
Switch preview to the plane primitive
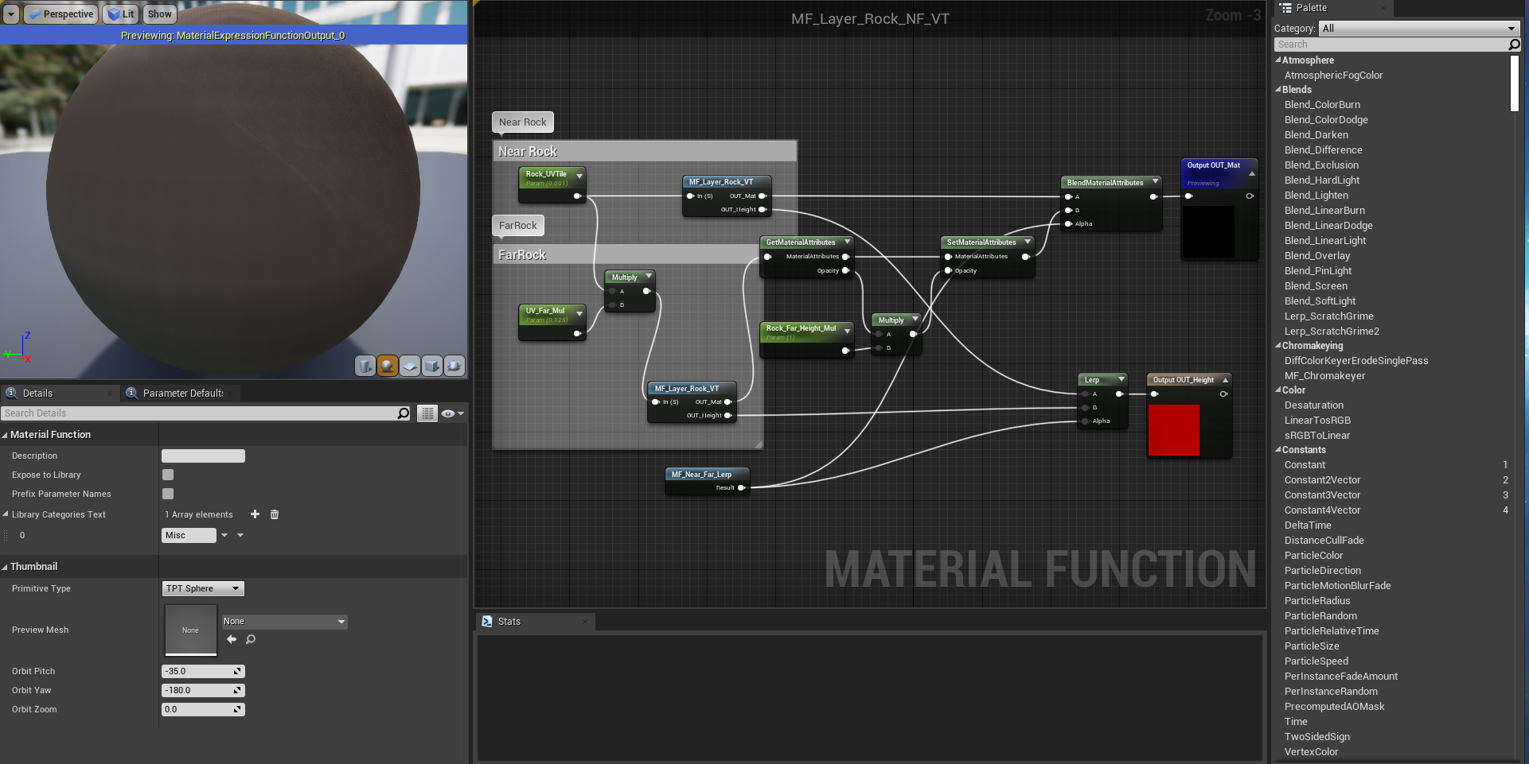click(x=409, y=366)
